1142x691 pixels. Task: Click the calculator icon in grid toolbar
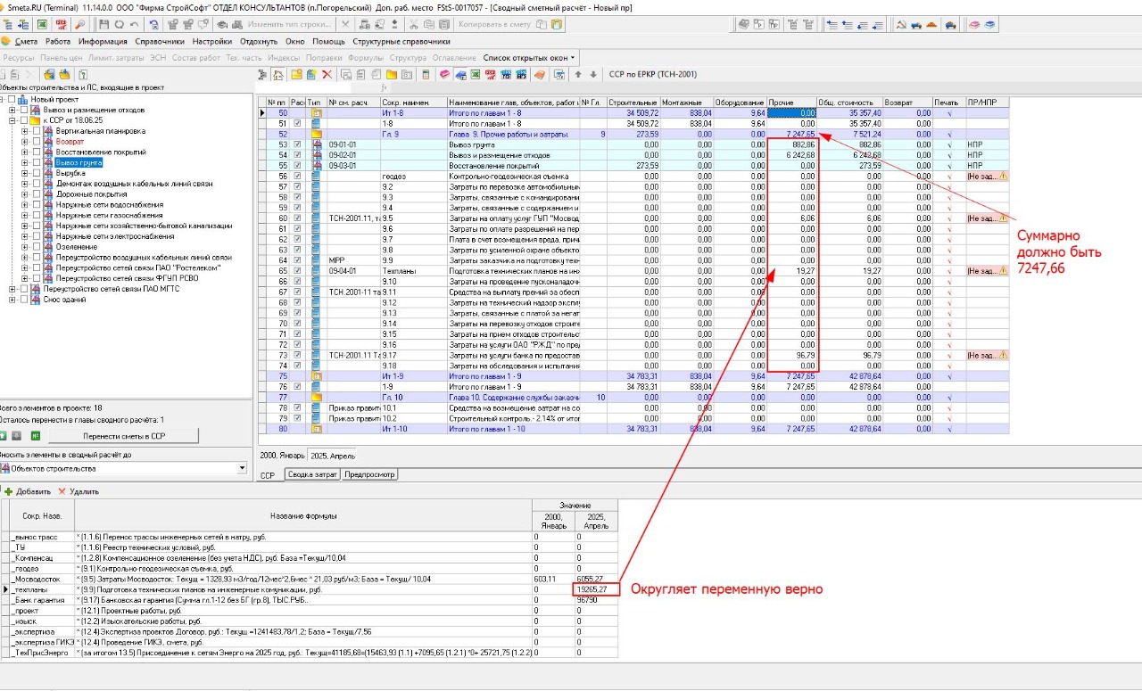coord(426,74)
